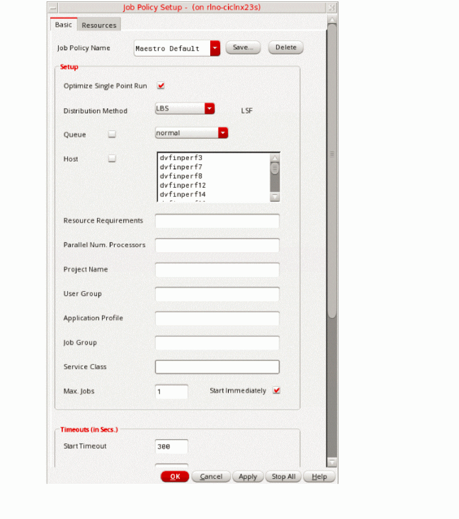459x519 pixels.
Task: Enable the Queue checkbox
Action: pyautogui.click(x=112, y=134)
